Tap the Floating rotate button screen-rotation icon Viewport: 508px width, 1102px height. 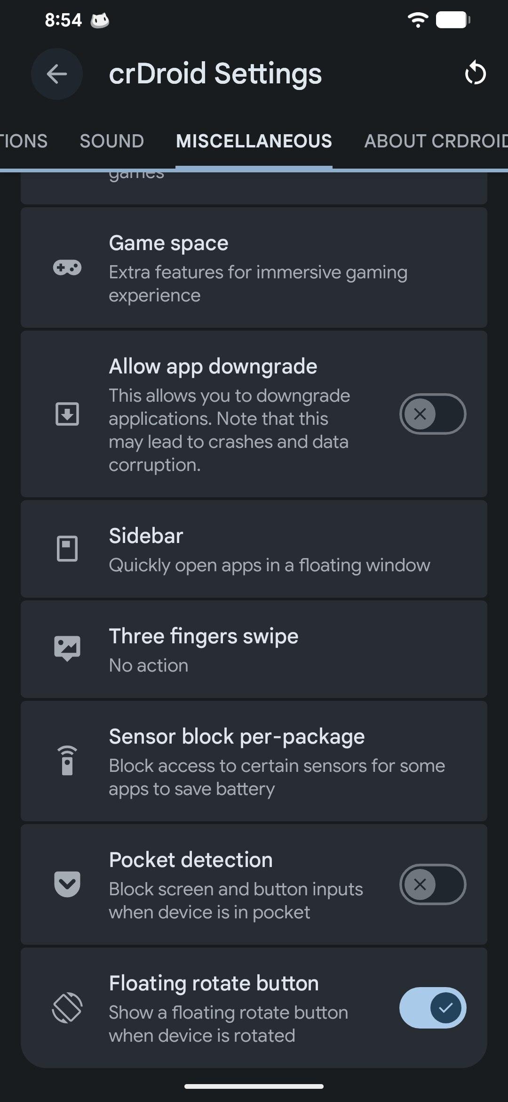(x=67, y=1007)
